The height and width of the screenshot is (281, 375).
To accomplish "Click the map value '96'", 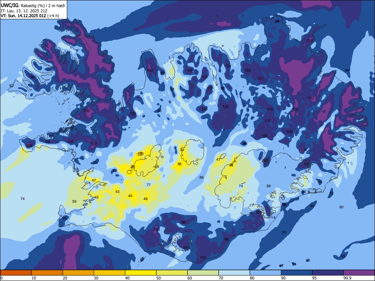I will [x=159, y=111].
